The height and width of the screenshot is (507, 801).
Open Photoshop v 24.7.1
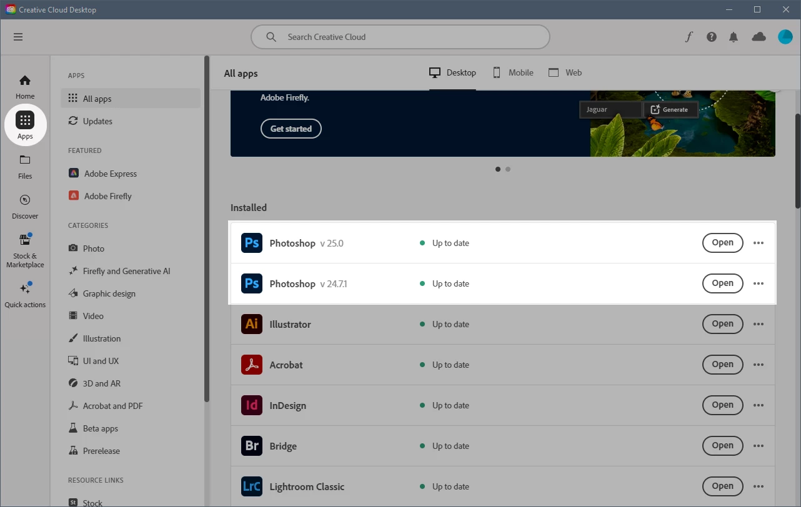tap(722, 283)
